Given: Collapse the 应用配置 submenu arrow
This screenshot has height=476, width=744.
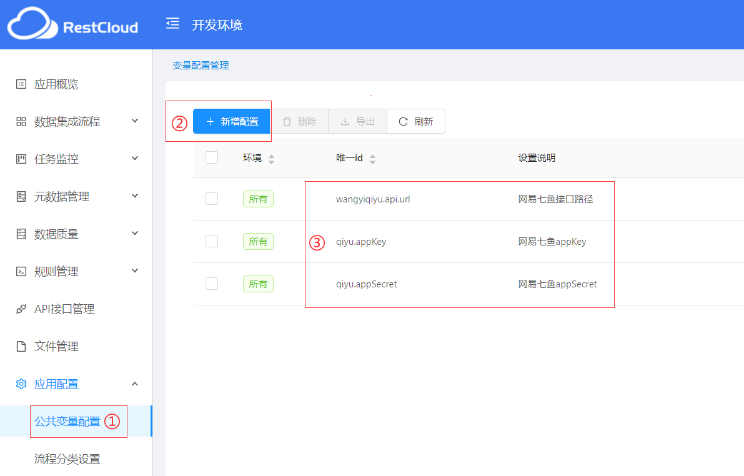Looking at the screenshot, I should coord(135,384).
